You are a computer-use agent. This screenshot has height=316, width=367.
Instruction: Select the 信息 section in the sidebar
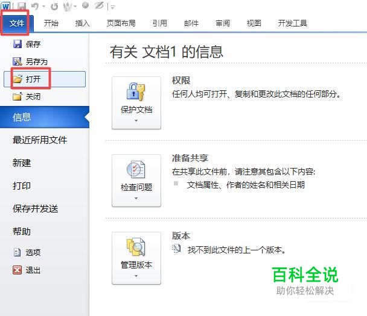[x=45, y=117]
